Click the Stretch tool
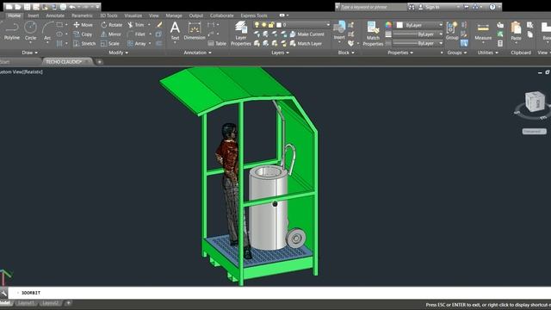Viewport: 551px width, 310px height. click(x=84, y=44)
